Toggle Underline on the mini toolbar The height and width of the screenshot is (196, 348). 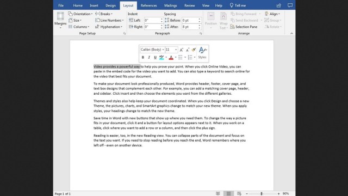(x=155, y=57)
